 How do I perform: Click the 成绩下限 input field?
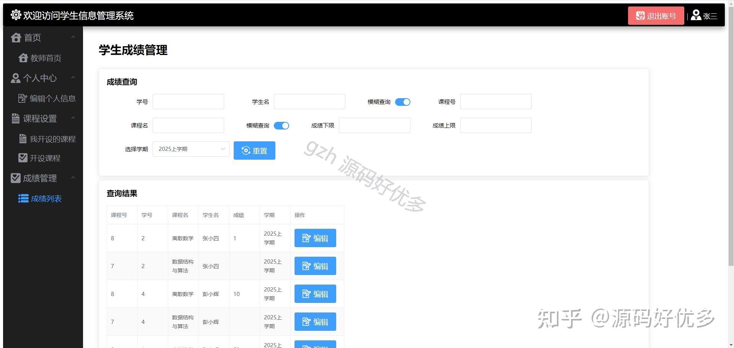pyautogui.click(x=374, y=125)
